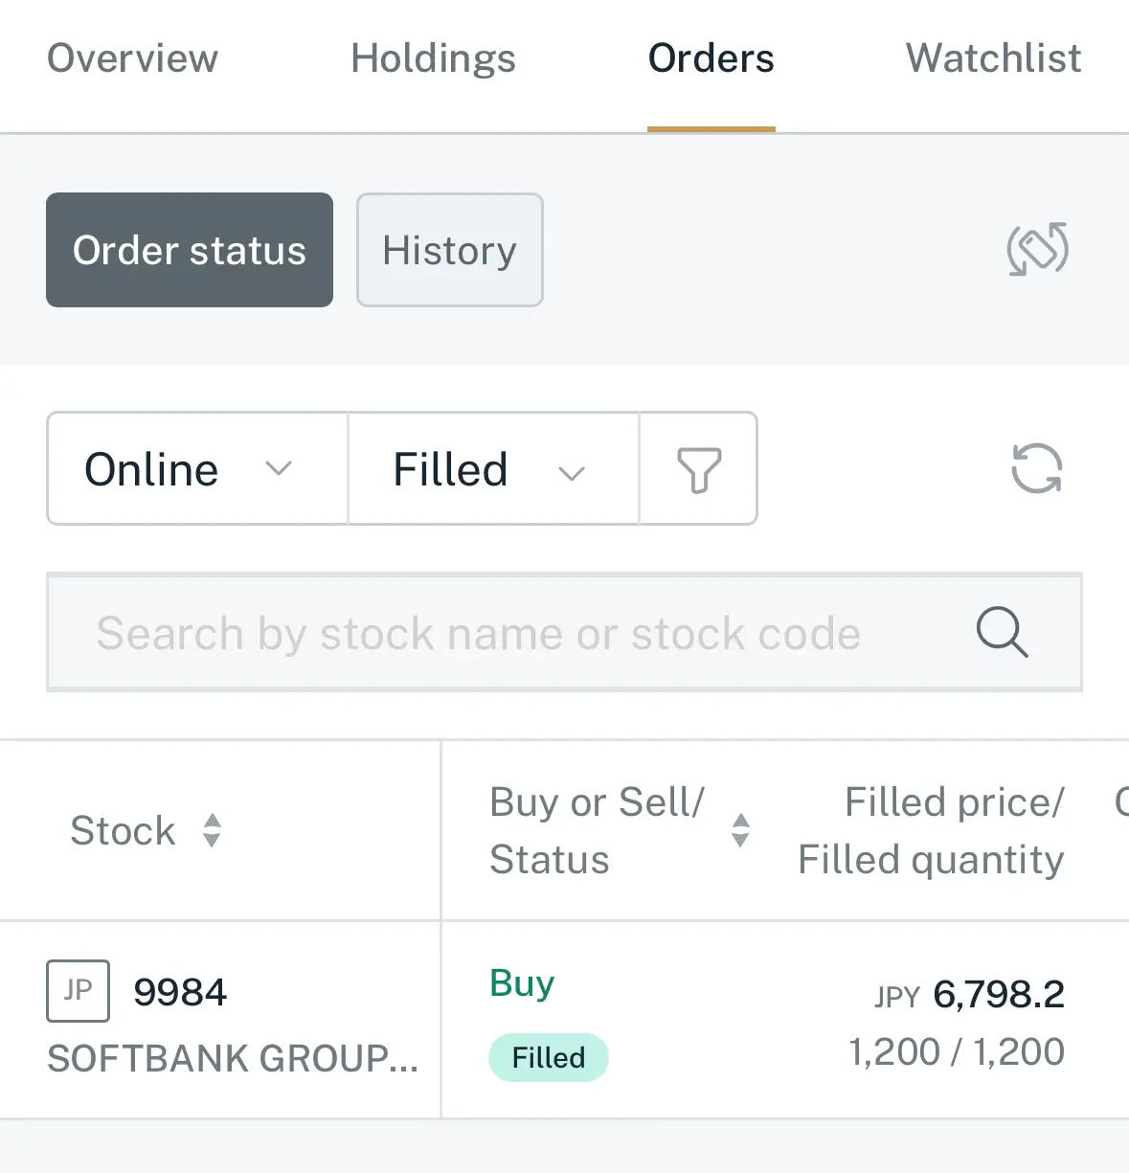Viewport: 1129px width, 1173px height.
Task: Expand the Filled status dropdown
Action: (493, 469)
